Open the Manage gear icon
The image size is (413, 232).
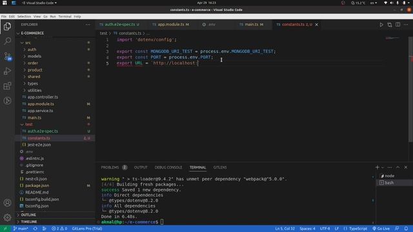(x=7, y=217)
